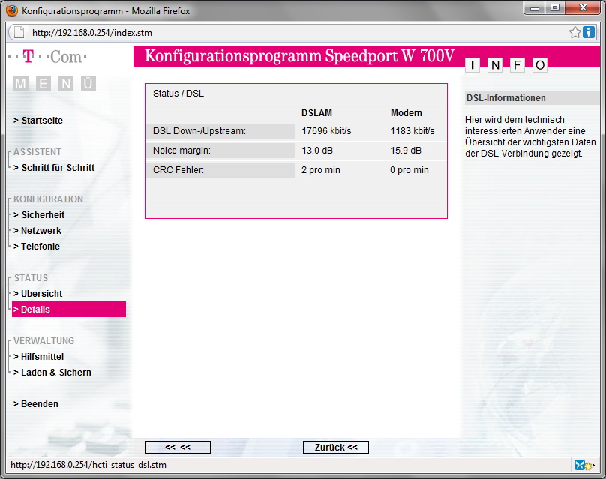Screen dimensions: 606x479
Task: Click the 2 pro min CRC value
Action: [321, 170]
